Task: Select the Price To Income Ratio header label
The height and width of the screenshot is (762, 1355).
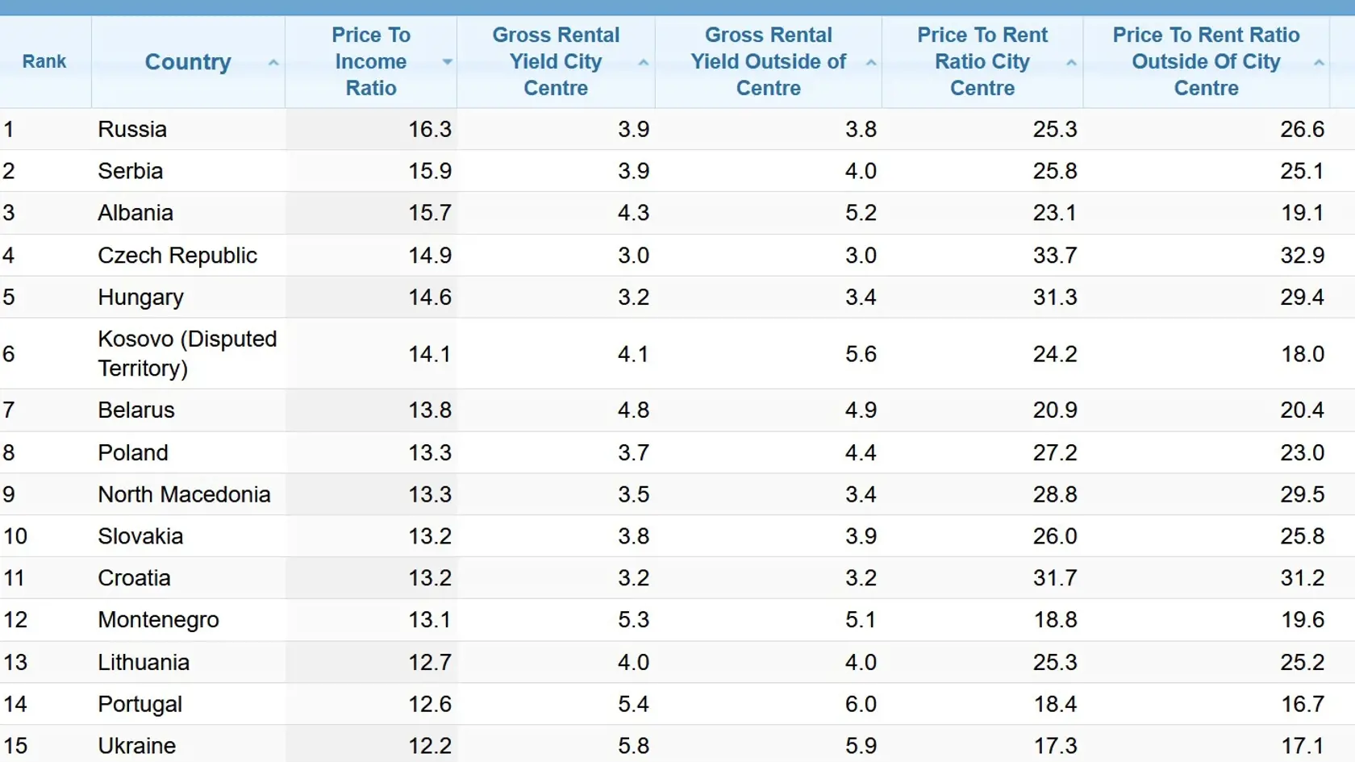Action: click(x=371, y=61)
